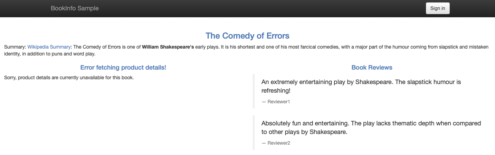This screenshot has height=155, width=495.
Task: Click the Summary label before the link
Action: (16, 47)
